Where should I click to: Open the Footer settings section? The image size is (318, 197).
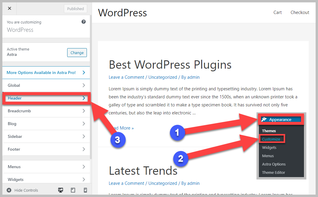tap(46, 149)
